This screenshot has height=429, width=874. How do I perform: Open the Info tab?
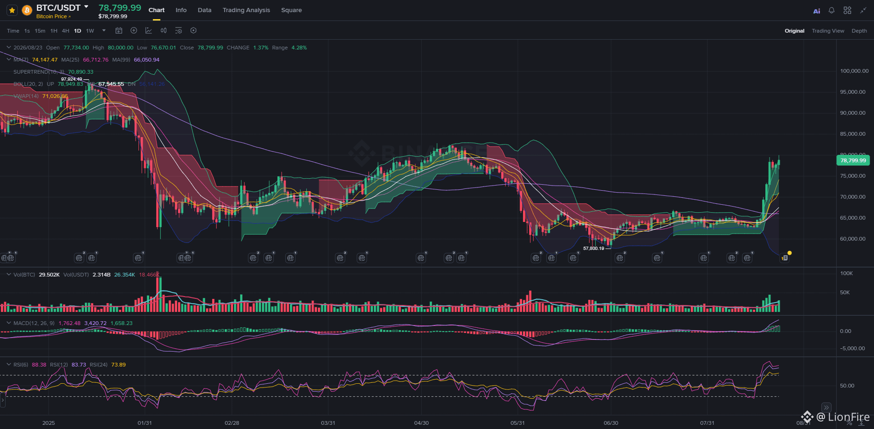coord(181,10)
